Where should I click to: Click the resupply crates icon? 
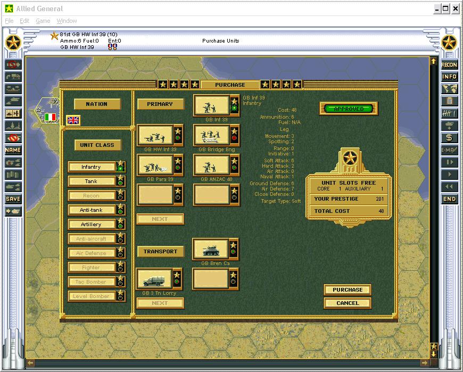coord(13,175)
